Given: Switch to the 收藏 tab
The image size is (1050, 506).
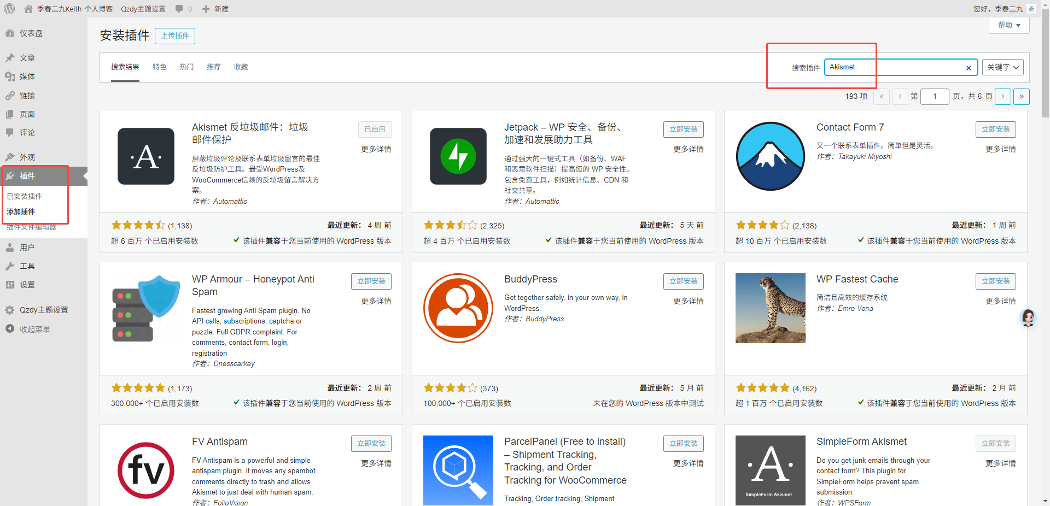Looking at the screenshot, I should (x=241, y=67).
